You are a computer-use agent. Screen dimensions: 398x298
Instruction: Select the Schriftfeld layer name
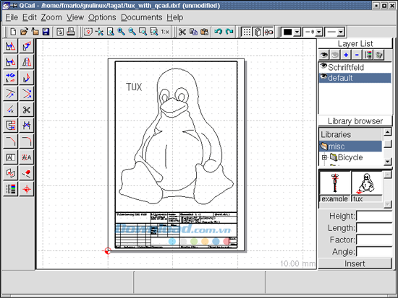(346, 67)
